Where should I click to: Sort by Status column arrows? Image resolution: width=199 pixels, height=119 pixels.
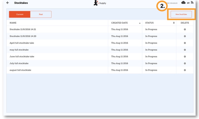(174, 23)
